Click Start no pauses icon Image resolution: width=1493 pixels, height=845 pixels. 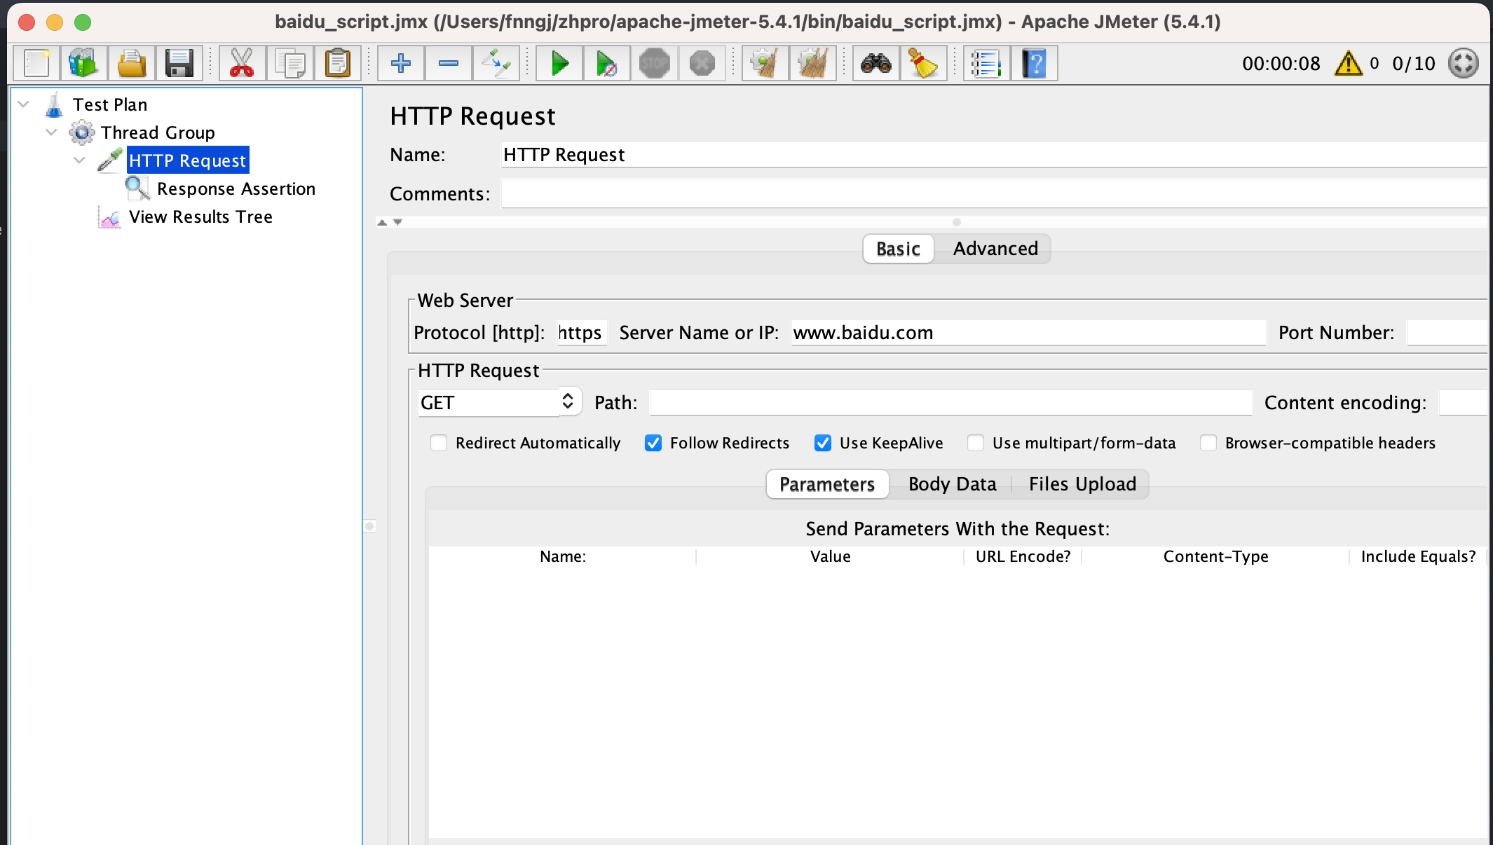point(607,64)
